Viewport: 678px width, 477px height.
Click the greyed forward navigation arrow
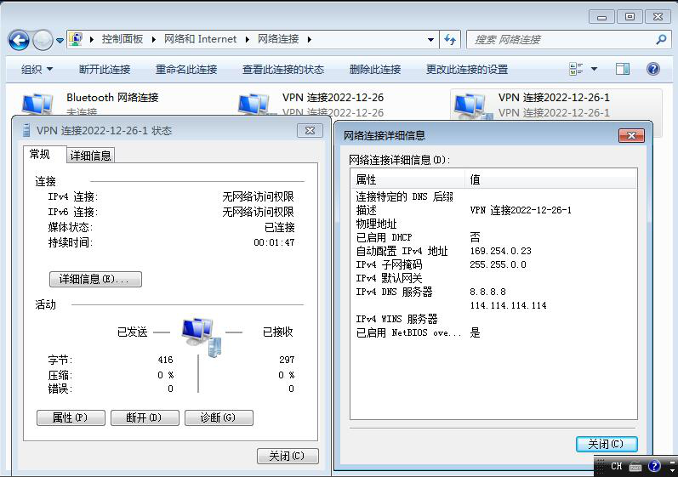coord(43,41)
